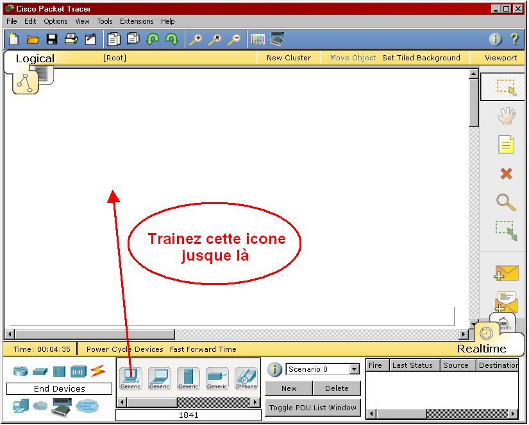The width and height of the screenshot is (529, 425).
Task: Click Power Cycle Devices
Action: [124, 349]
